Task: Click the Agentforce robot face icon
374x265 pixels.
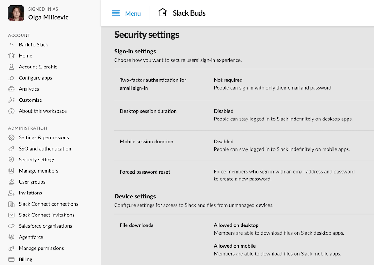Action: pos(12,237)
